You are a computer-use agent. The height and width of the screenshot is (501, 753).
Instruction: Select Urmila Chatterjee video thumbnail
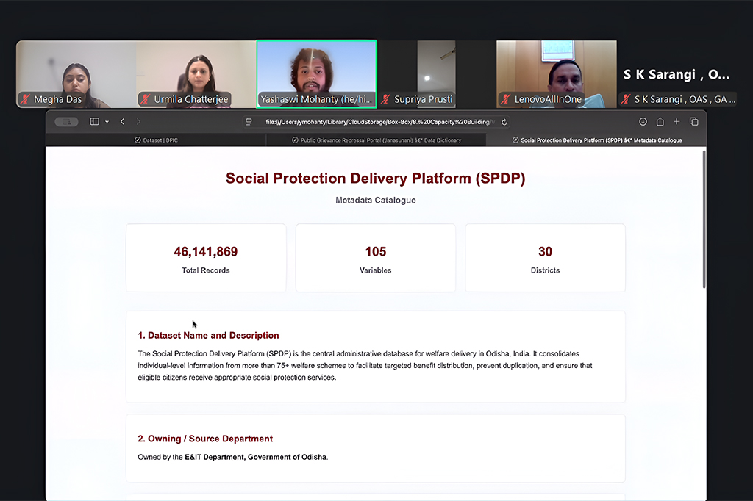196,74
